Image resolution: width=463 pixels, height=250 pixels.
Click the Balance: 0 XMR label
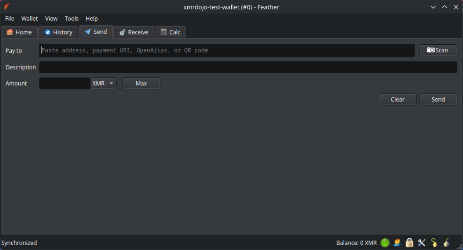(356, 243)
